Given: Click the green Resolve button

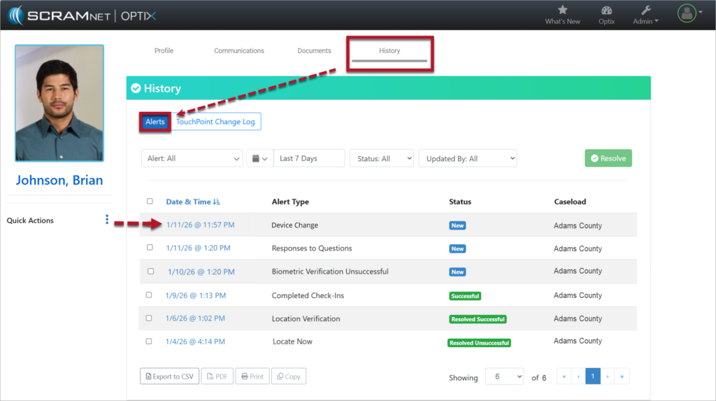Looking at the screenshot, I should 608,158.
